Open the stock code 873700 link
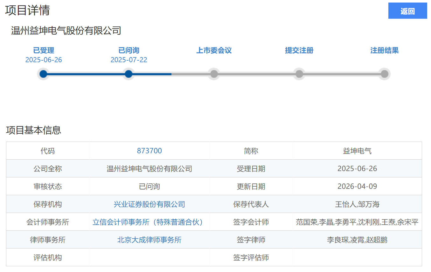Image resolution: width=431 pixels, height=272 pixels. (149, 151)
